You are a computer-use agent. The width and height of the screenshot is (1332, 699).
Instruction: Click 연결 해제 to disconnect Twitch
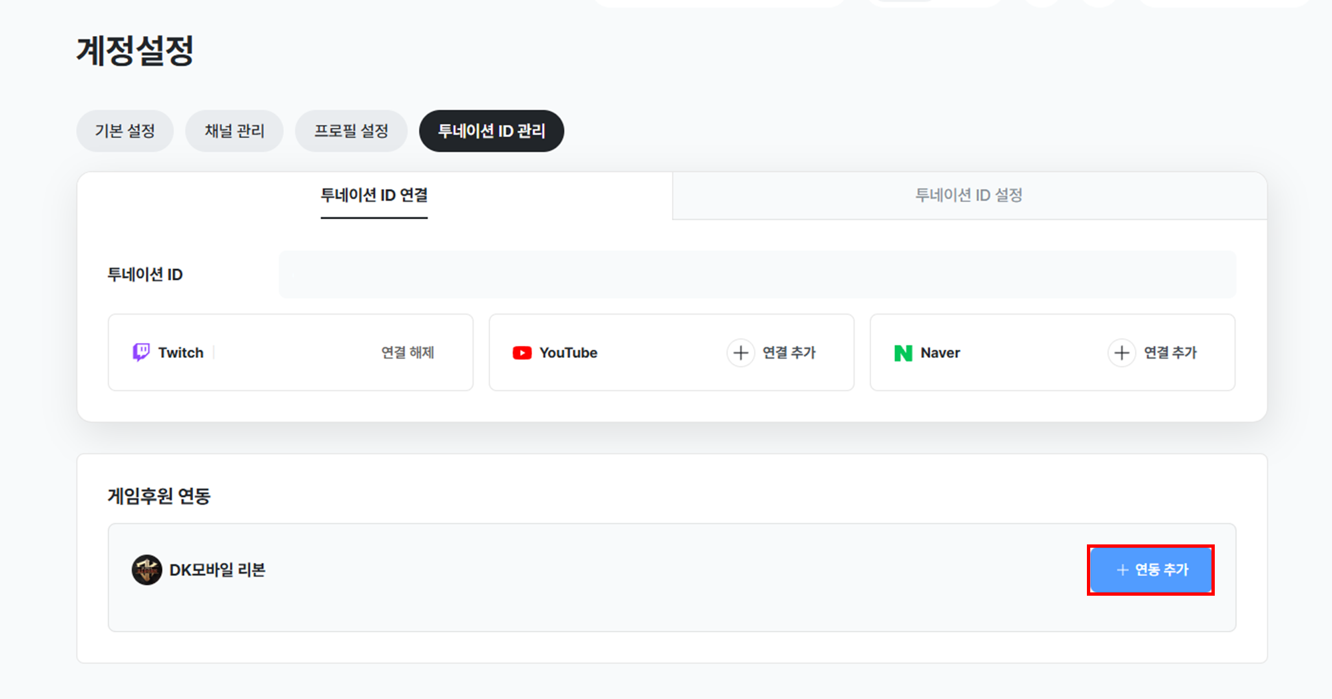(408, 352)
